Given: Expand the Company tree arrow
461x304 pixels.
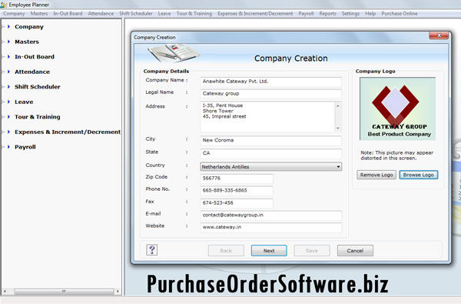Looking at the screenshot, I should 8,26.
